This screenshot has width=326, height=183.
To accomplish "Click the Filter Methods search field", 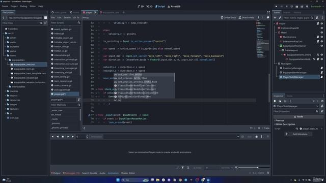I will [x=65, y=105].
